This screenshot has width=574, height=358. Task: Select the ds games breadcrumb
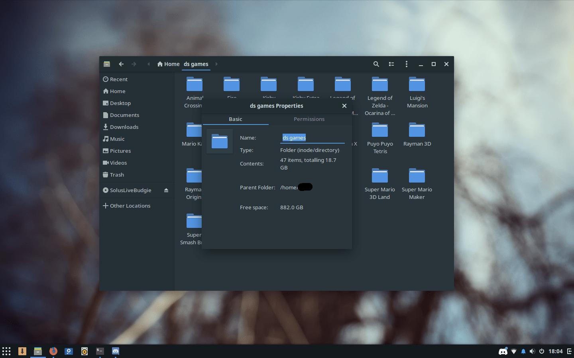click(196, 64)
